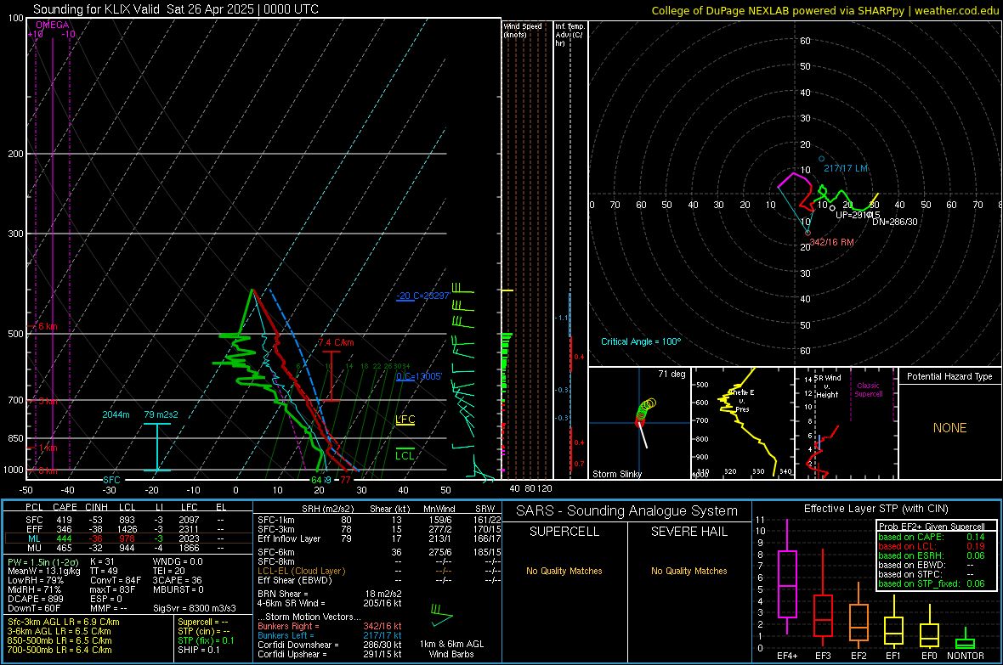Click the orange 'NONE' hazard type
1003x665 pixels.
tap(949, 428)
